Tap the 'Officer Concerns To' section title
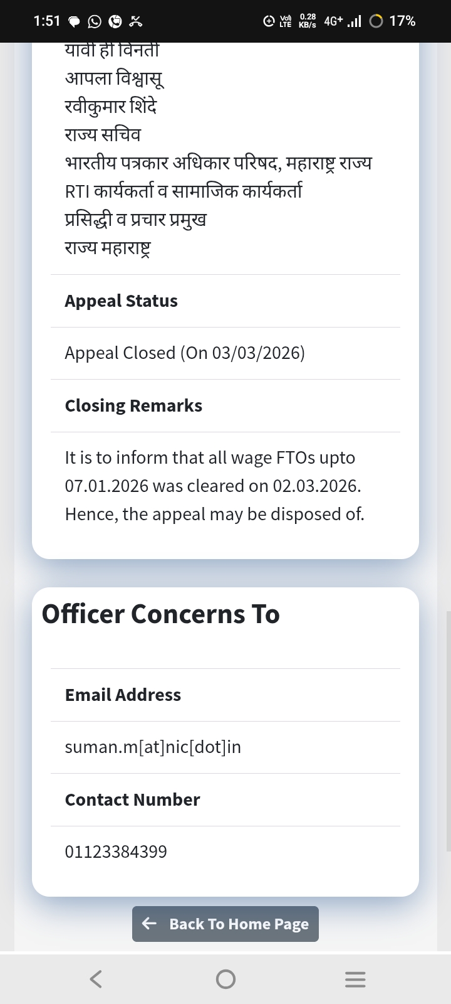Image resolution: width=451 pixels, height=1004 pixels. pos(161,614)
